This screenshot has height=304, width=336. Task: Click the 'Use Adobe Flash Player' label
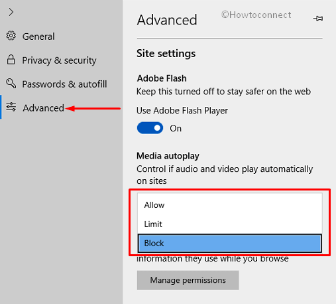182,111
